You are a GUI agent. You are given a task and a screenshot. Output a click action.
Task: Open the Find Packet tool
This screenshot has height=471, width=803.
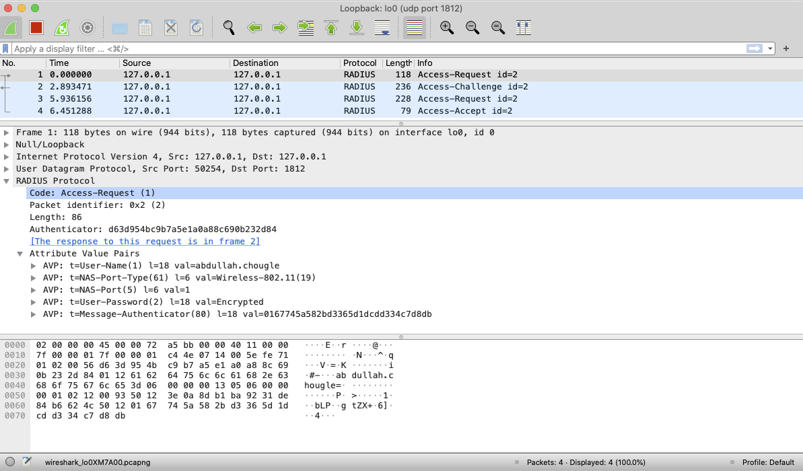click(x=228, y=28)
